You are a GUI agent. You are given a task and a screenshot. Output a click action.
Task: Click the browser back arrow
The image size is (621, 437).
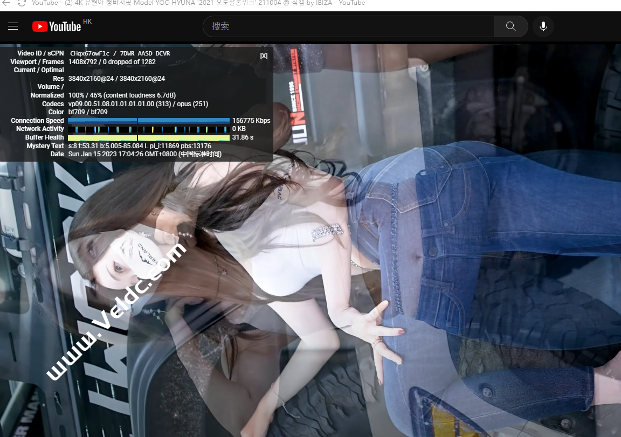(6, 3)
